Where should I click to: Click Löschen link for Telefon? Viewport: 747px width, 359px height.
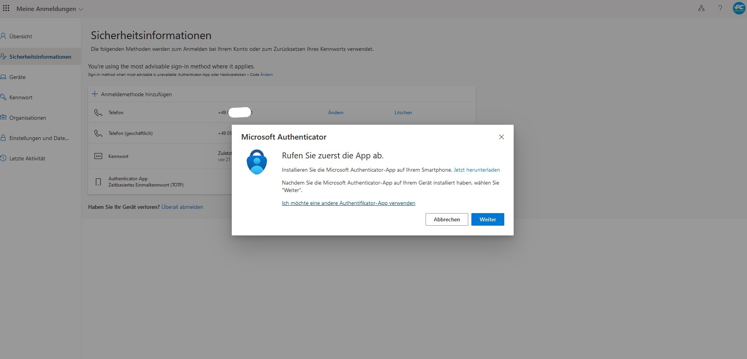click(403, 113)
